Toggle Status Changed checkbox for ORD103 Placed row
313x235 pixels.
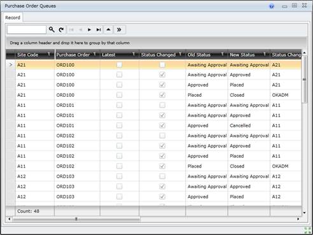(x=162, y=197)
